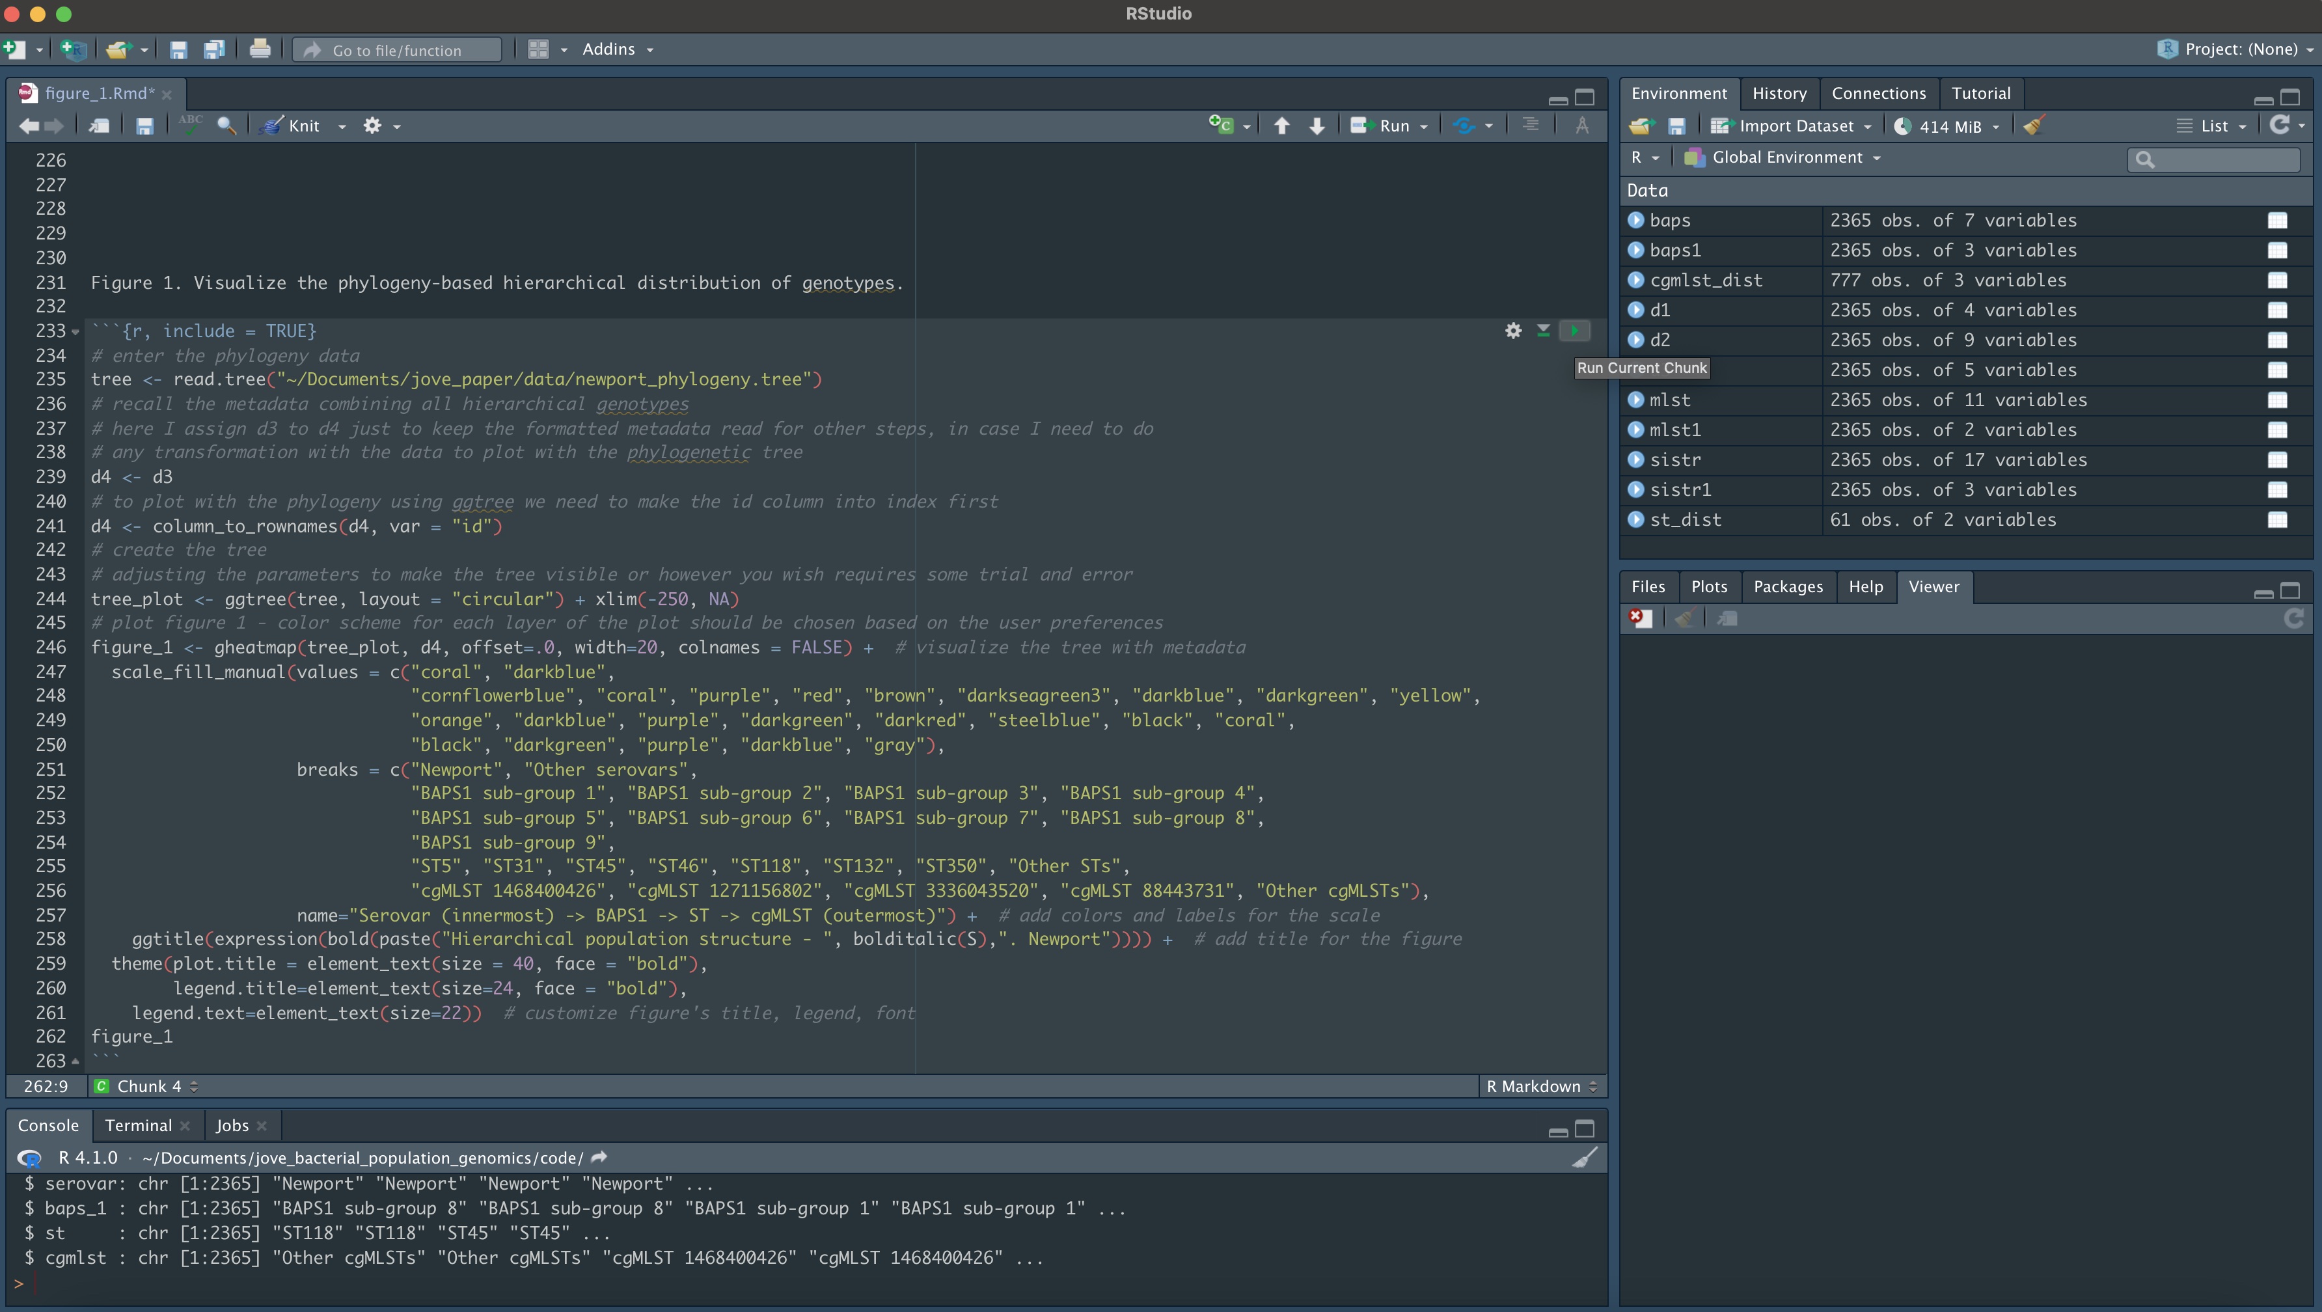2322x1312 pixels.
Task: Click the Run all chunks above icon
Action: pyautogui.click(x=1543, y=331)
